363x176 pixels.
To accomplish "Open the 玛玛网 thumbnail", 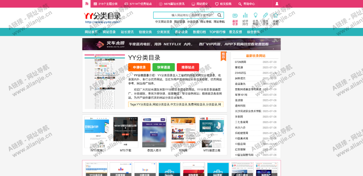I will click(183, 132).
